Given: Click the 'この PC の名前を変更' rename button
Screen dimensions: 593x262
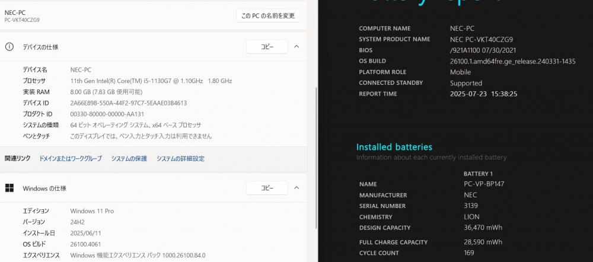Looking at the screenshot, I should [268, 16].
